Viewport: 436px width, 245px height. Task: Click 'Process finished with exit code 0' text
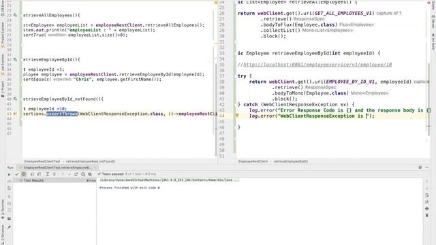pos(129,188)
